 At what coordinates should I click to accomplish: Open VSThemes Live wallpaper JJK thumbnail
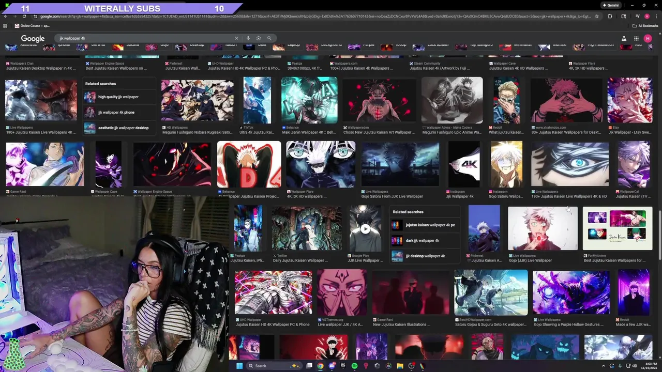tap(342, 292)
